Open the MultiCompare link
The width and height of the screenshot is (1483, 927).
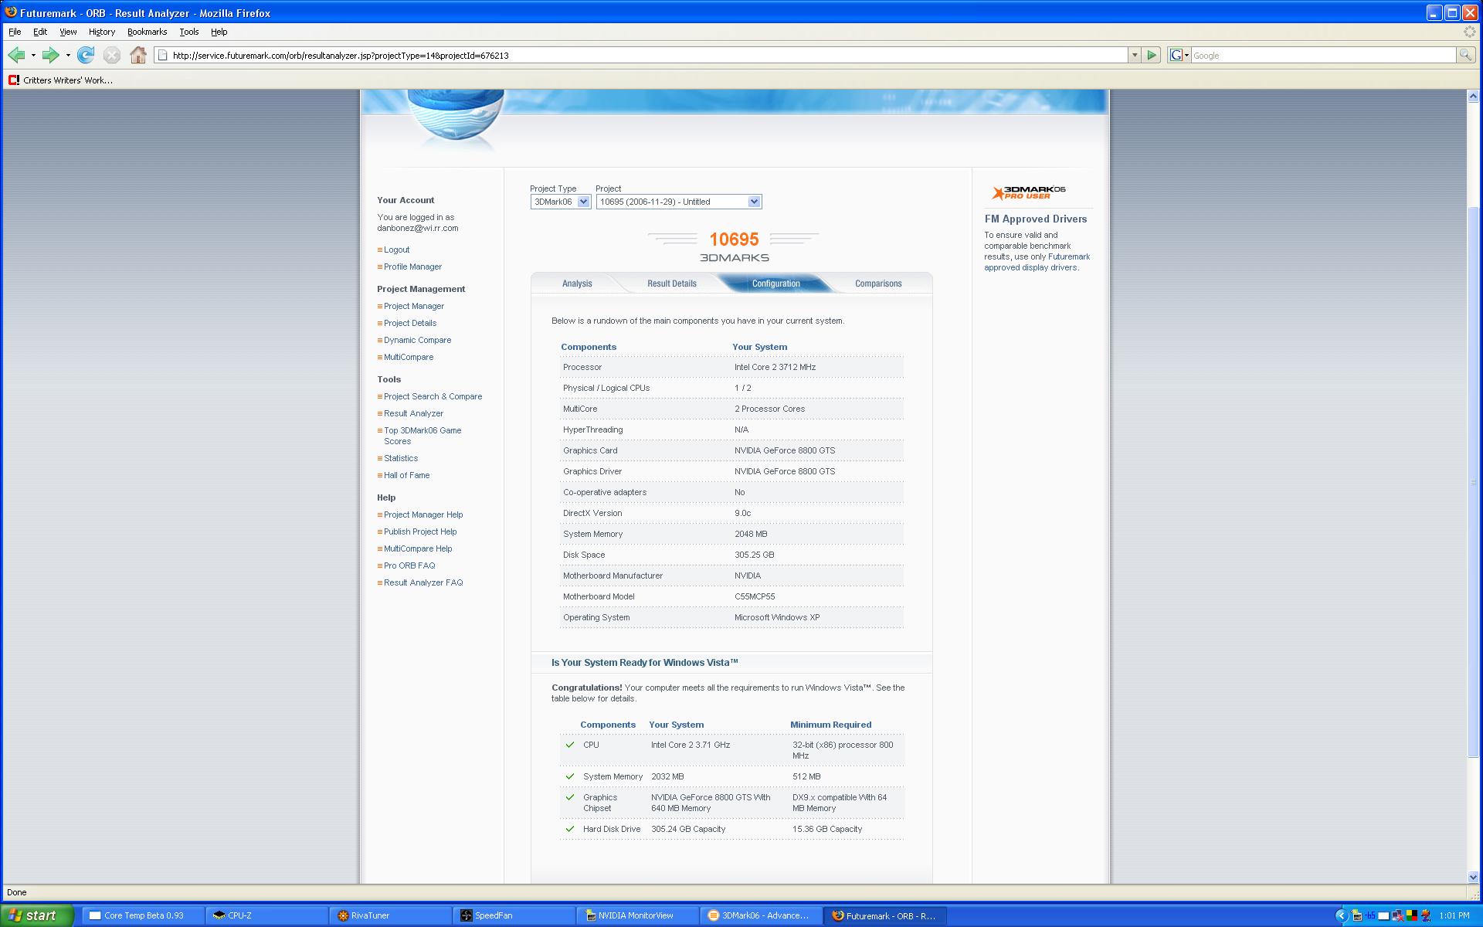[x=409, y=357]
